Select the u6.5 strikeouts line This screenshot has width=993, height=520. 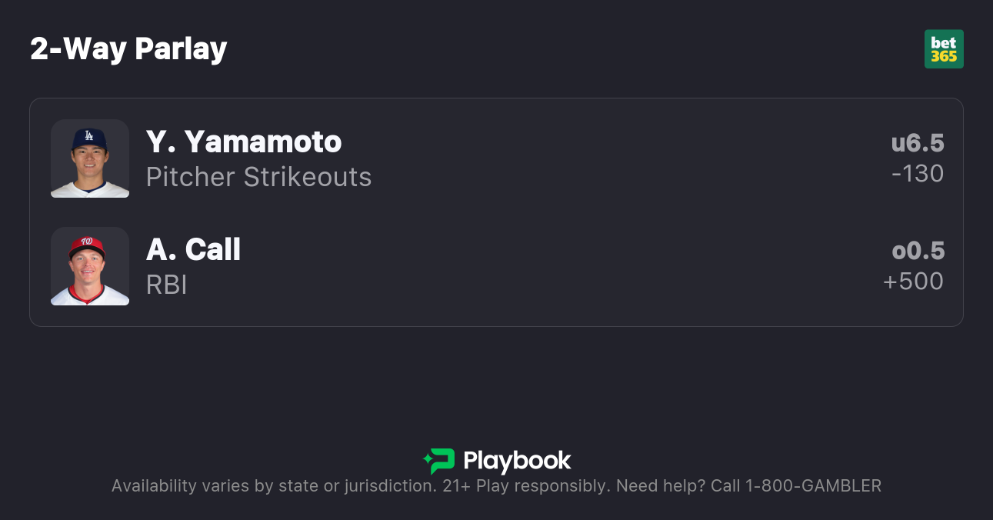coord(917,143)
